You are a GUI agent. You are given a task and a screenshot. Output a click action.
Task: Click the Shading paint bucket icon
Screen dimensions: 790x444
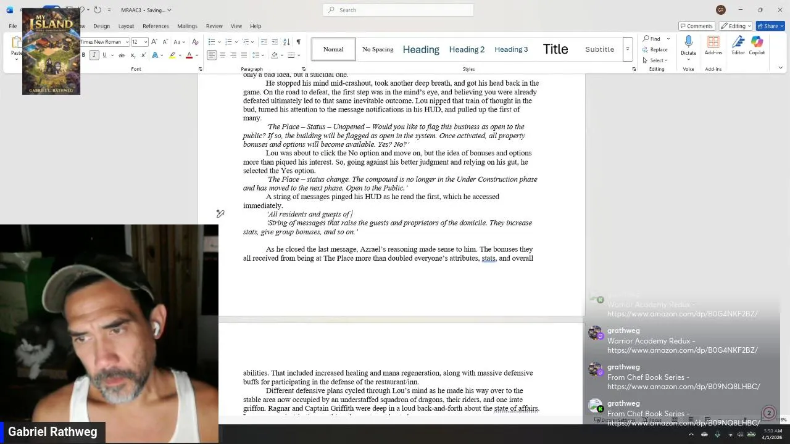(x=275, y=55)
